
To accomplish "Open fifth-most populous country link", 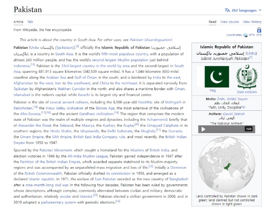I will point(125,54).
